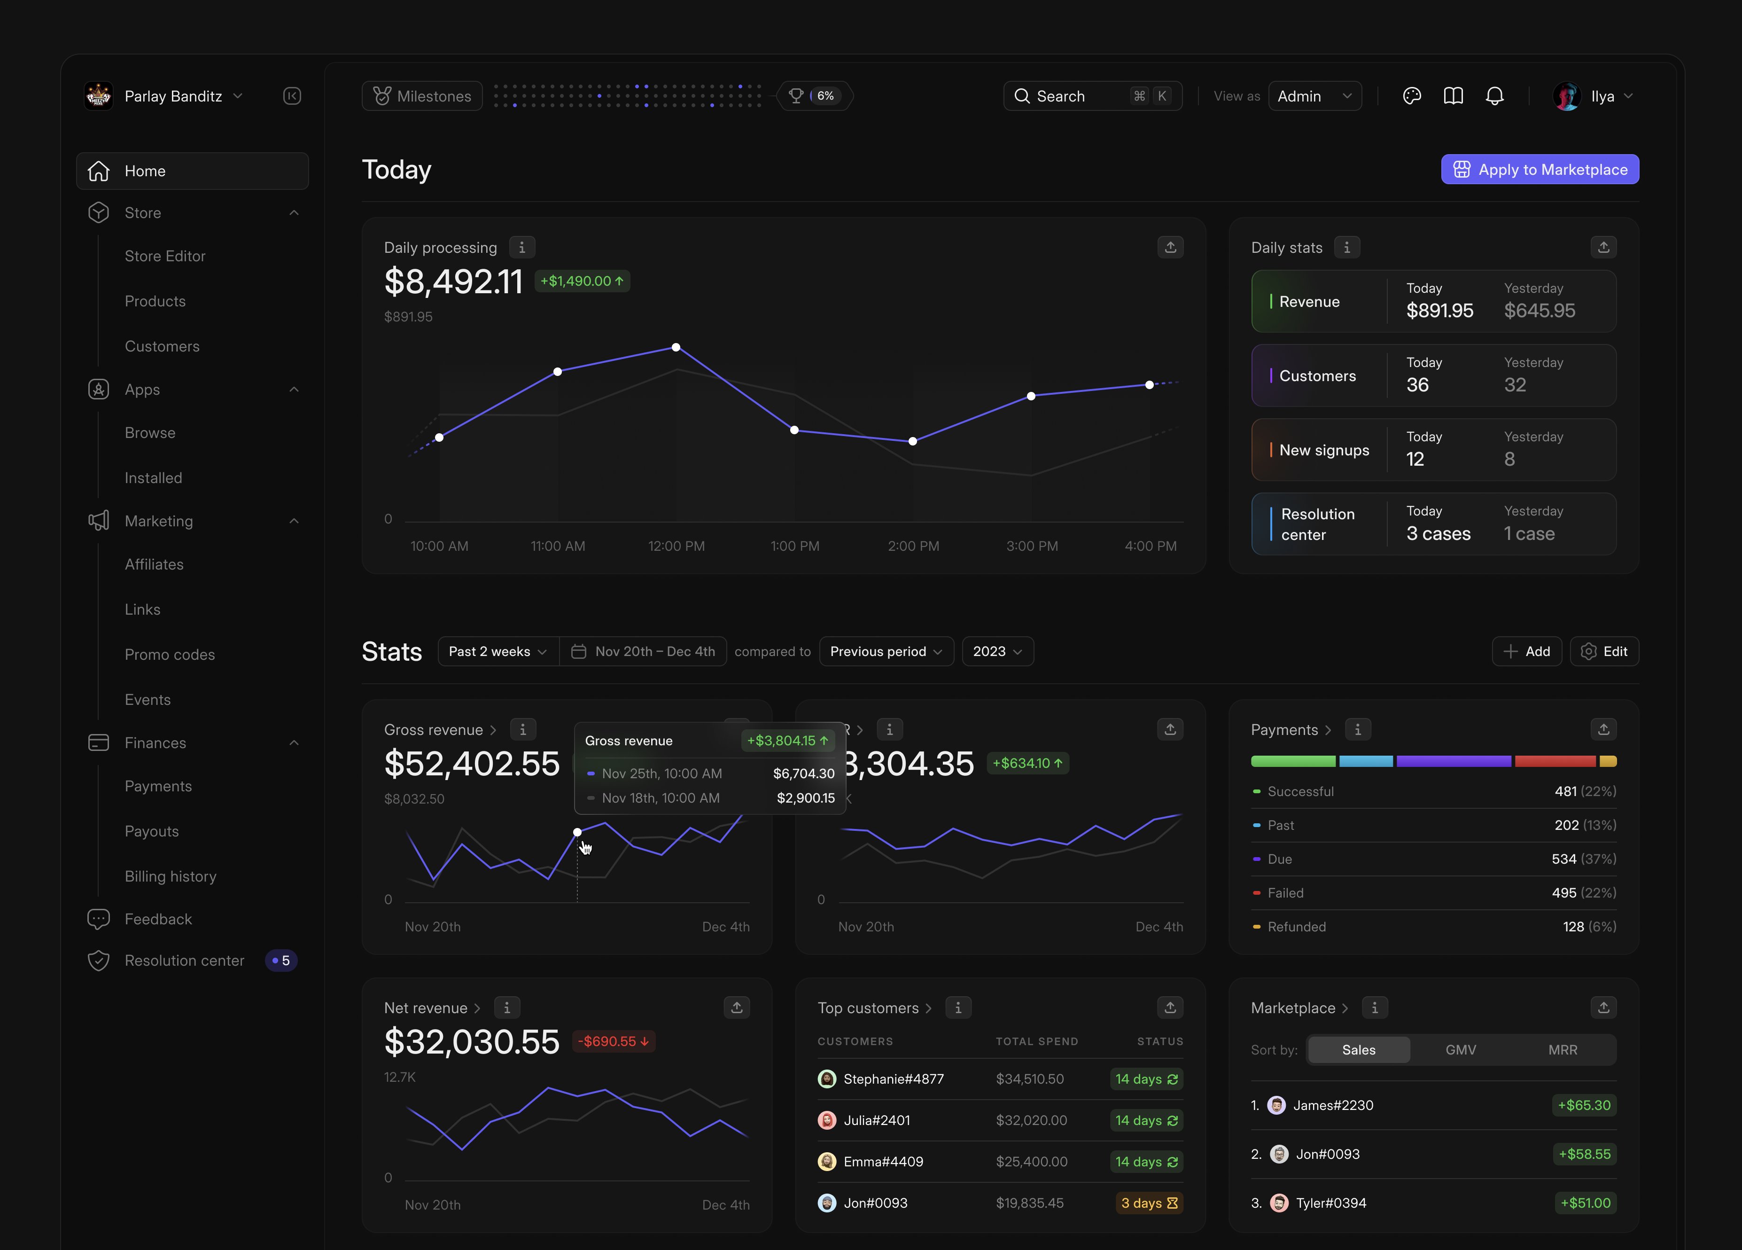The height and width of the screenshot is (1250, 1742).
Task: Open the Past 2 weeks dropdown
Action: (x=498, y=651)
